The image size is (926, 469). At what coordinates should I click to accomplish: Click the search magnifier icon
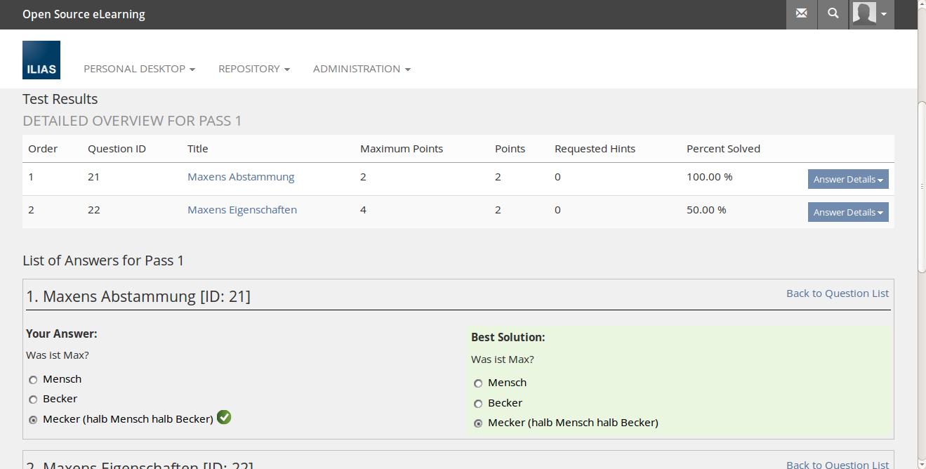(833, 14)
